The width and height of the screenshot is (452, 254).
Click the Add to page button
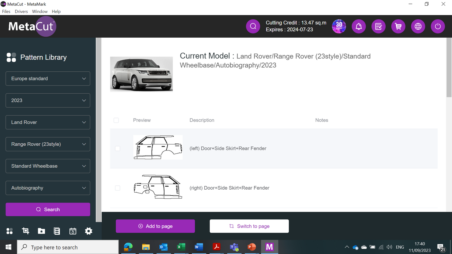155,226
